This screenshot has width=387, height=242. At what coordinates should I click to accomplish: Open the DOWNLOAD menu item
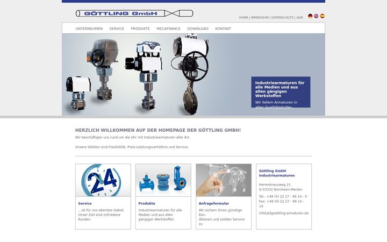[x=198, y=29]
